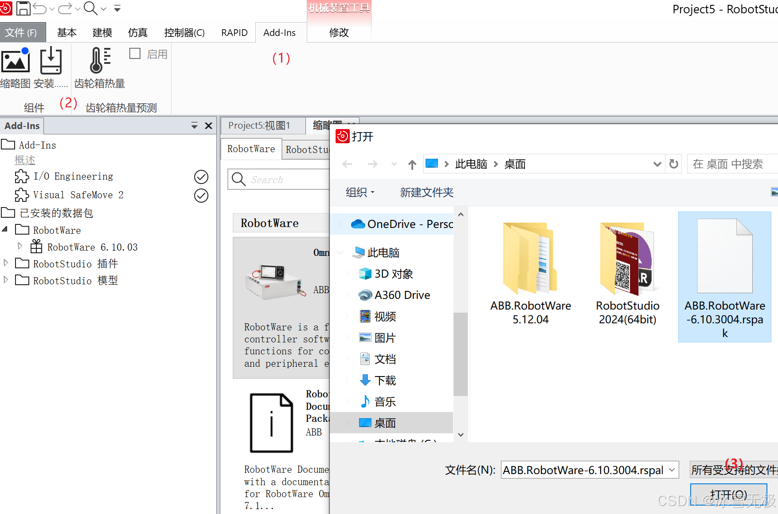This screenshot has height=514, width=778.
Task: Open 视频 folder in navigation pane
Action: click(377, 317)
